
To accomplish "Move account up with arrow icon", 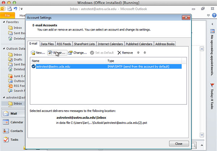I will (x=138, y=52).
